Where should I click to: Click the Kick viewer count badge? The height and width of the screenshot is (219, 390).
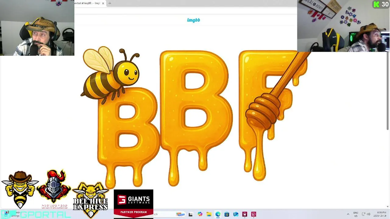click(381, 4)
